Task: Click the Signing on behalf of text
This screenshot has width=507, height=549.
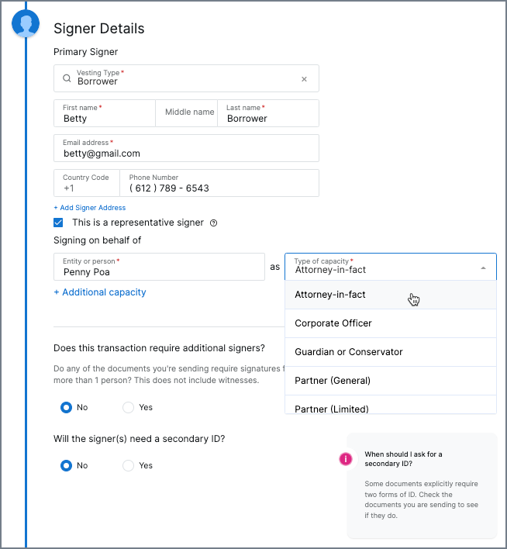Action: coord(98,240)
